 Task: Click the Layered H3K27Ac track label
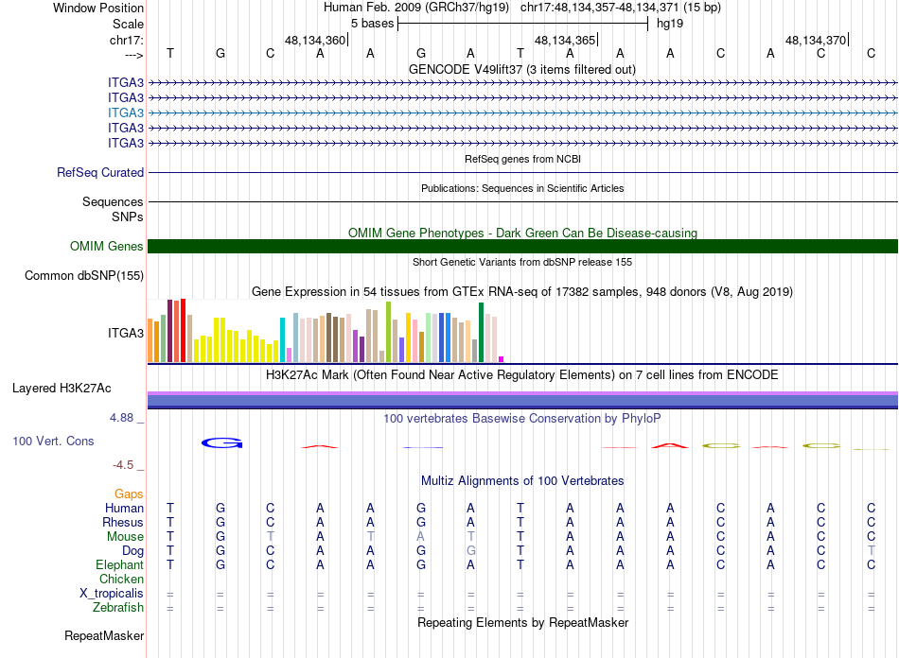click(x=62, y=389)
